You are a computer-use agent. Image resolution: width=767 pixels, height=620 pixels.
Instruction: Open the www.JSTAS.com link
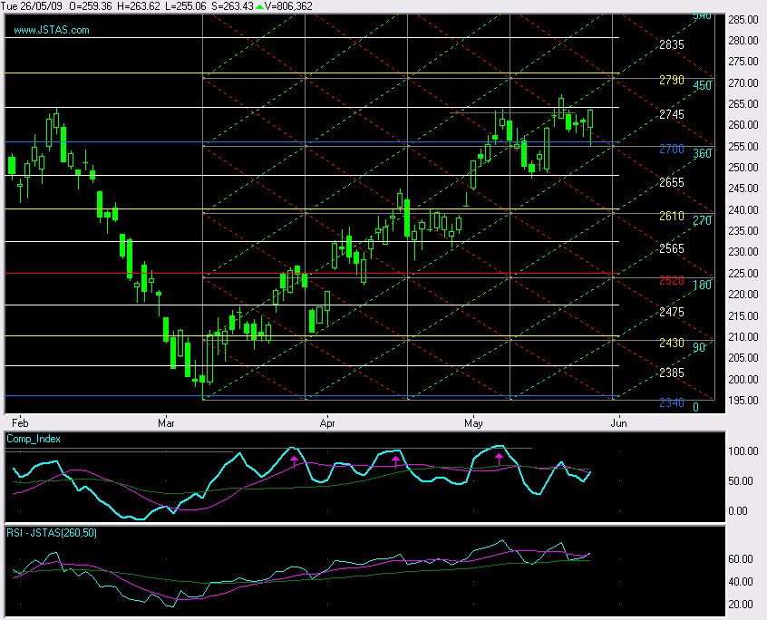tap(52, 30)
